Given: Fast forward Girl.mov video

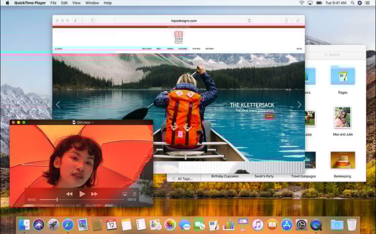Looking at the screenshot, I should point(94,194).
